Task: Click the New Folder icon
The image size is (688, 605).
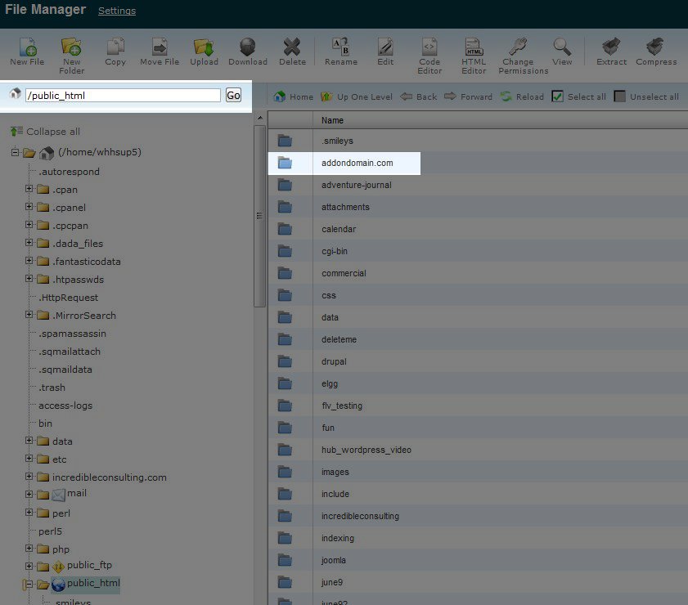Action: [x=72, y=47]
